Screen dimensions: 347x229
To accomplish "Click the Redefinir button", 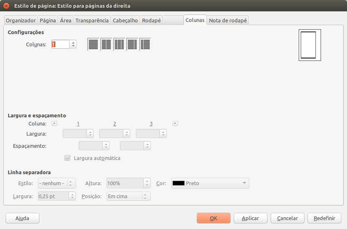I will pos(324,218).
